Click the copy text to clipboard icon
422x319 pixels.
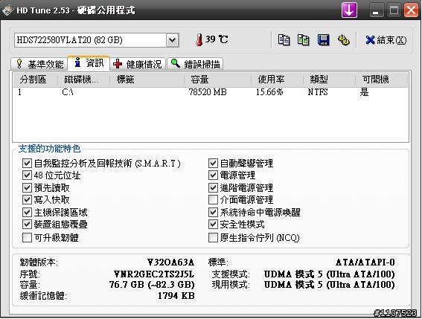tap(284, 40)
